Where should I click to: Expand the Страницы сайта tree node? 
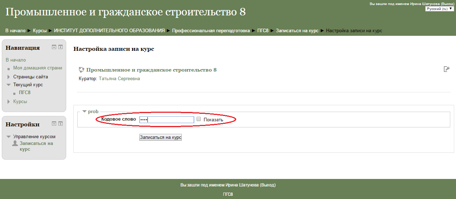point(9,77)
